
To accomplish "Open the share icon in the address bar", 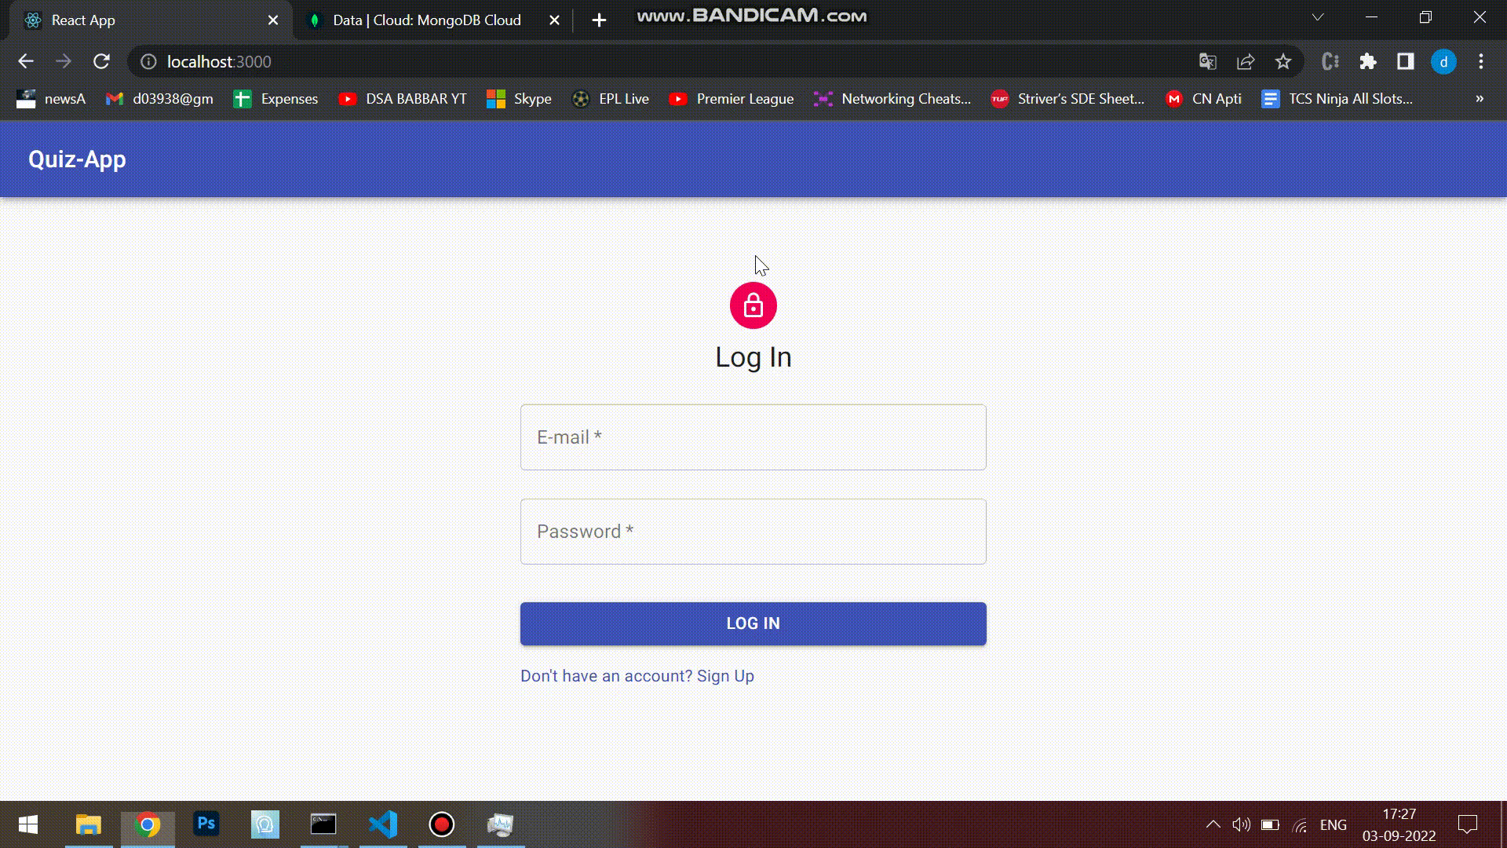I will 1246,61.
